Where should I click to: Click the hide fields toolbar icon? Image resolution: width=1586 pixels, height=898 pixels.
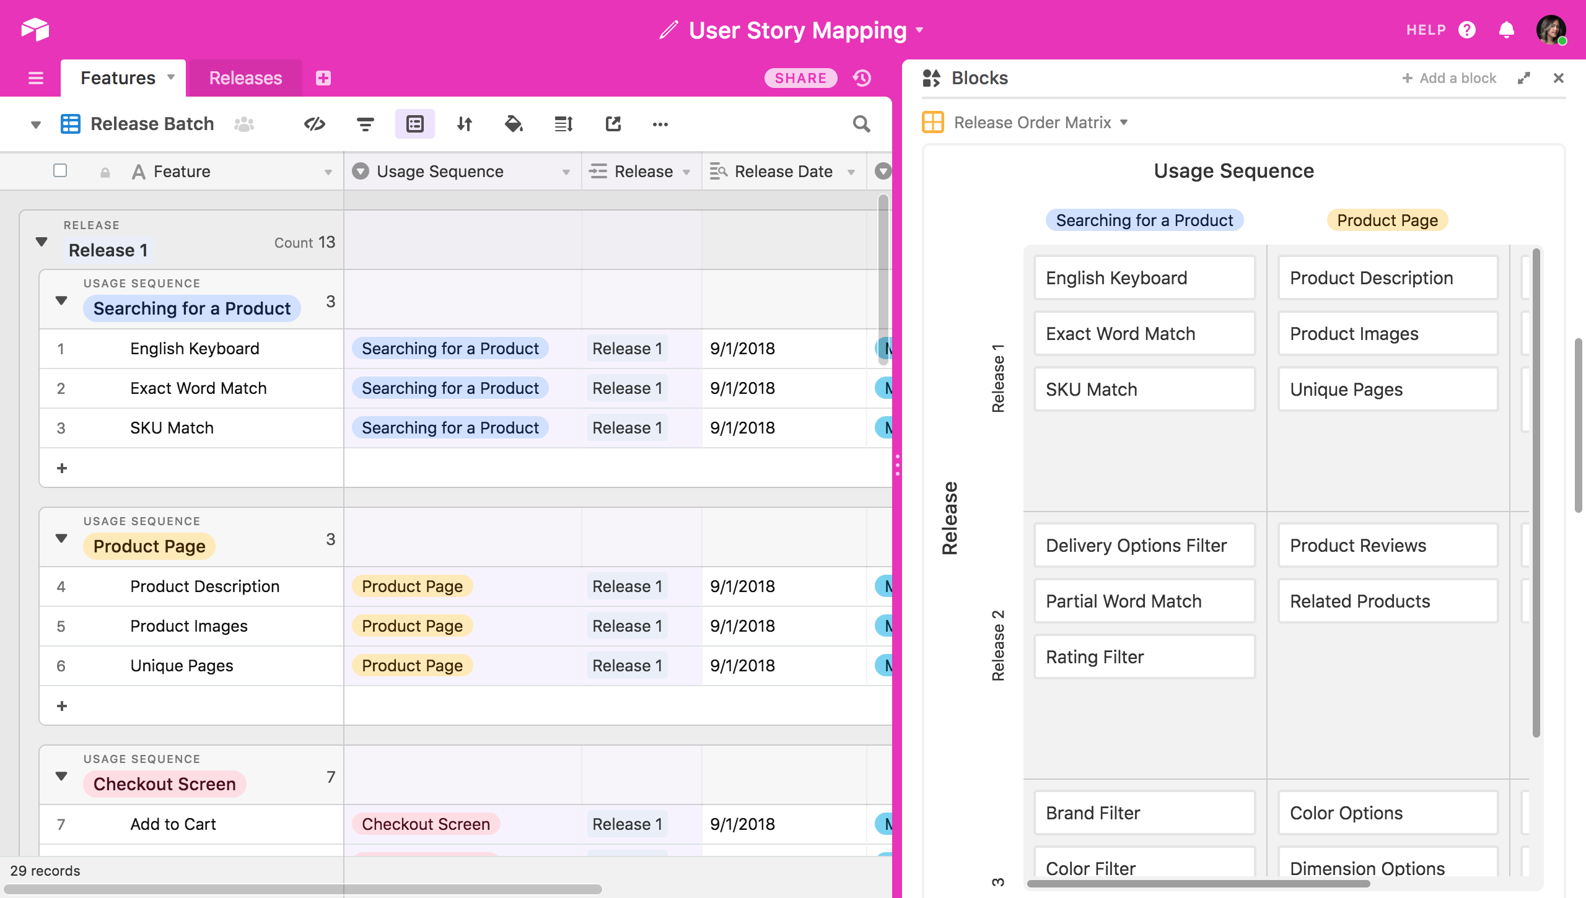(x=315, y=124)
